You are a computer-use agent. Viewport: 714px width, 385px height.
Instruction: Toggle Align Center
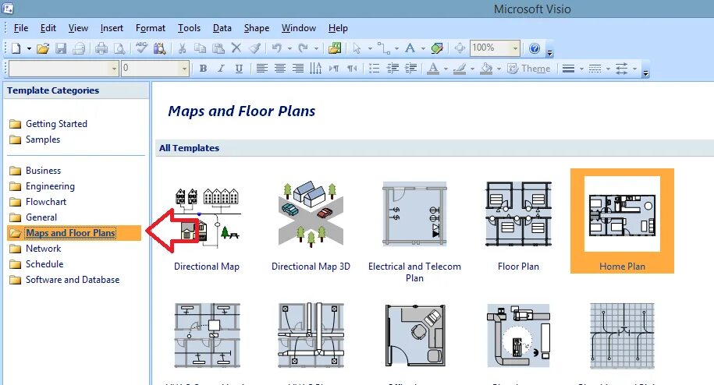[279, 69]
